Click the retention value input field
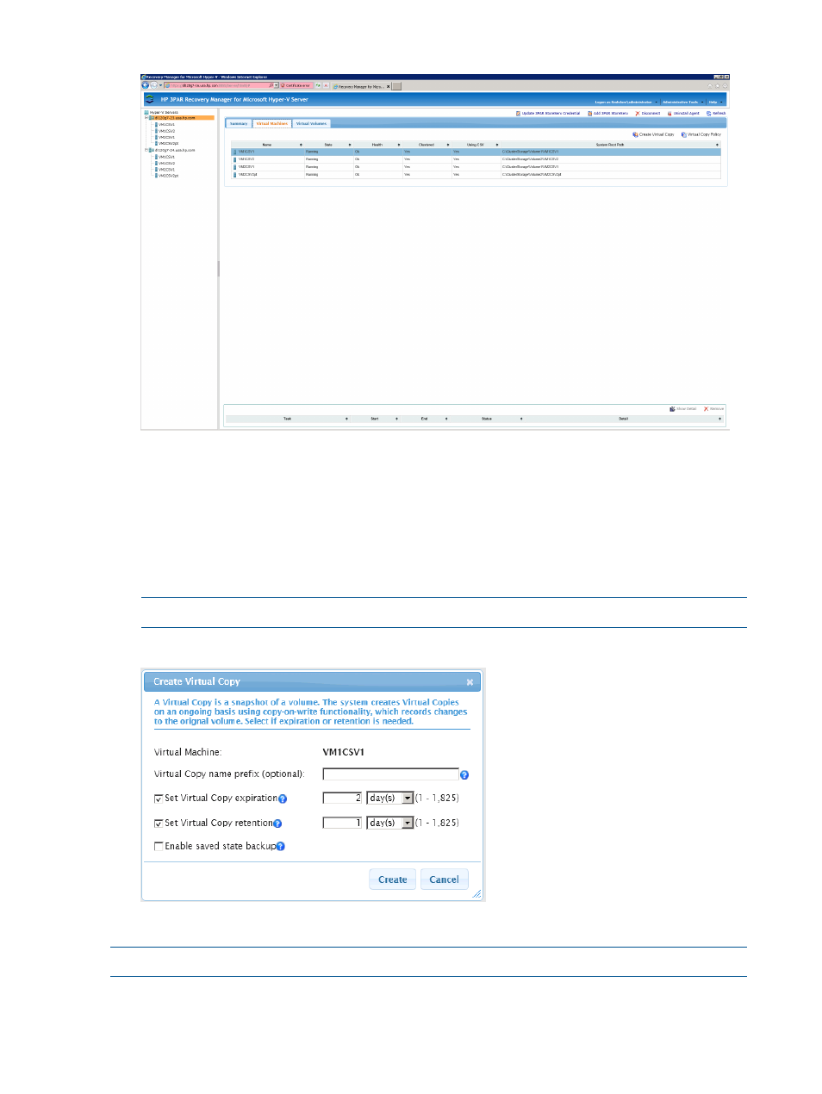 (343, 824)
